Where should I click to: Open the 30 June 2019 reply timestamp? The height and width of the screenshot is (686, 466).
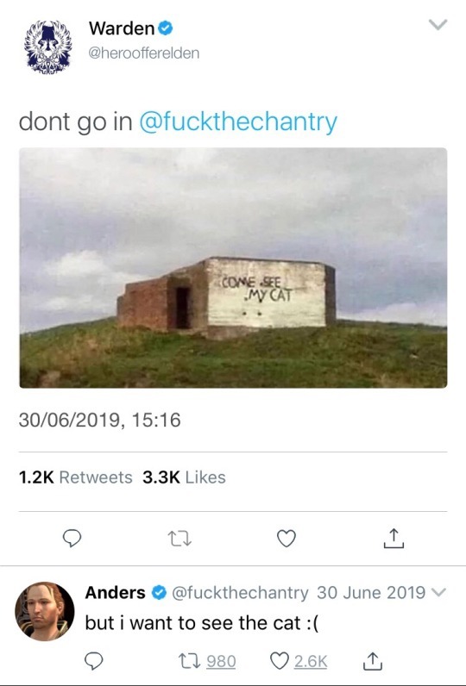[371, 593]
